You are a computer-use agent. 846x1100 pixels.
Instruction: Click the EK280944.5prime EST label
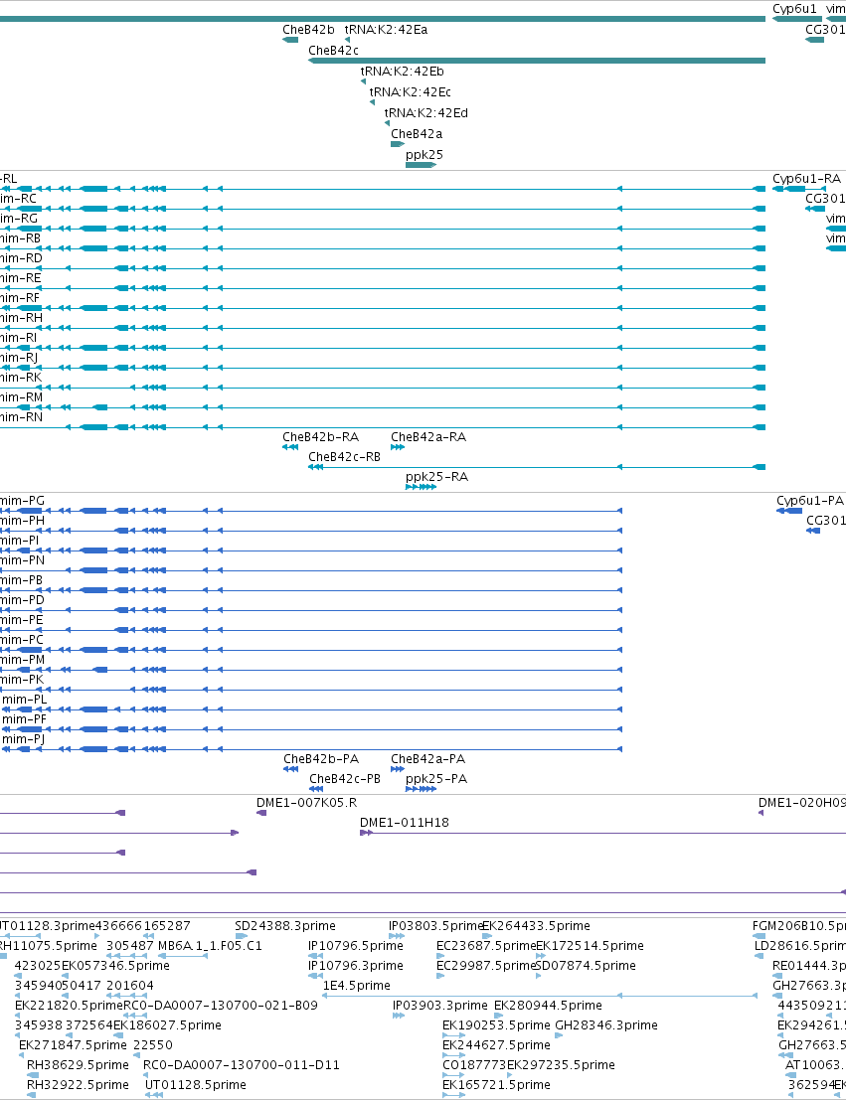549,1006
